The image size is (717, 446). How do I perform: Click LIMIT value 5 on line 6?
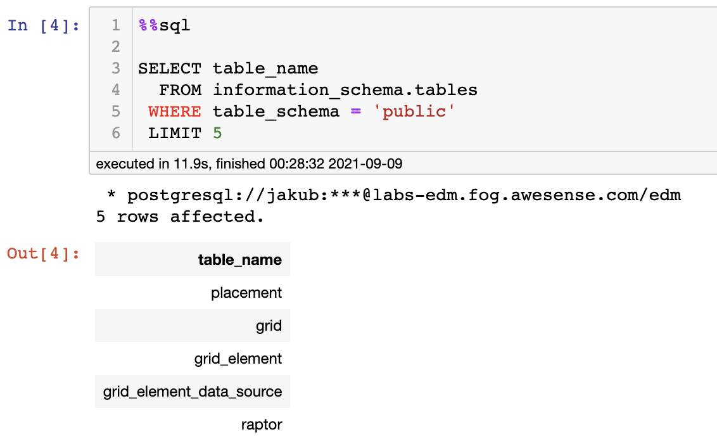tap(217, 133)
